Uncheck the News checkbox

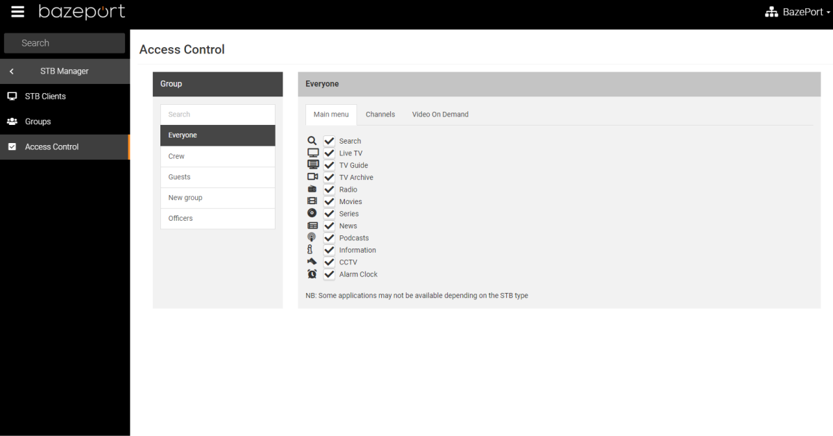point(329,226)
